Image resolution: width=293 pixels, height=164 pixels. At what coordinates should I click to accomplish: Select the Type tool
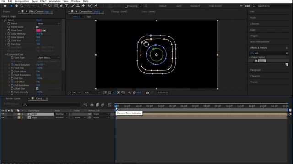click(x=66, y=6)
